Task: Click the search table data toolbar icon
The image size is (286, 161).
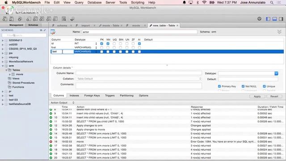Action: (x=63, y=19)
